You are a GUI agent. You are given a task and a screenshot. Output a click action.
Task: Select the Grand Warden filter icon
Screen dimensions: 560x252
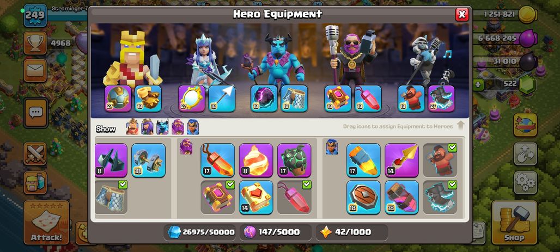178,127
